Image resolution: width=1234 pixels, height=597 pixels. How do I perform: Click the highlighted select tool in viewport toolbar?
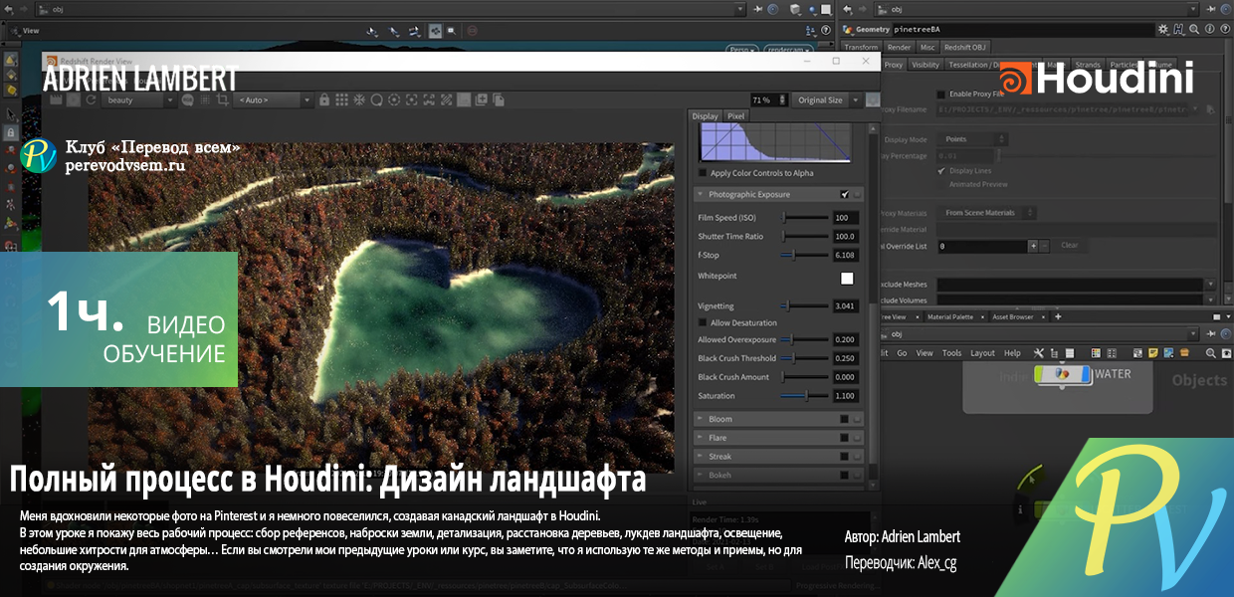[435, 30]
